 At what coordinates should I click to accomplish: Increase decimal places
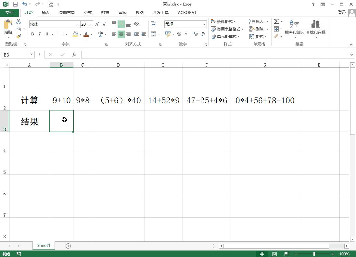click(196, 34)
